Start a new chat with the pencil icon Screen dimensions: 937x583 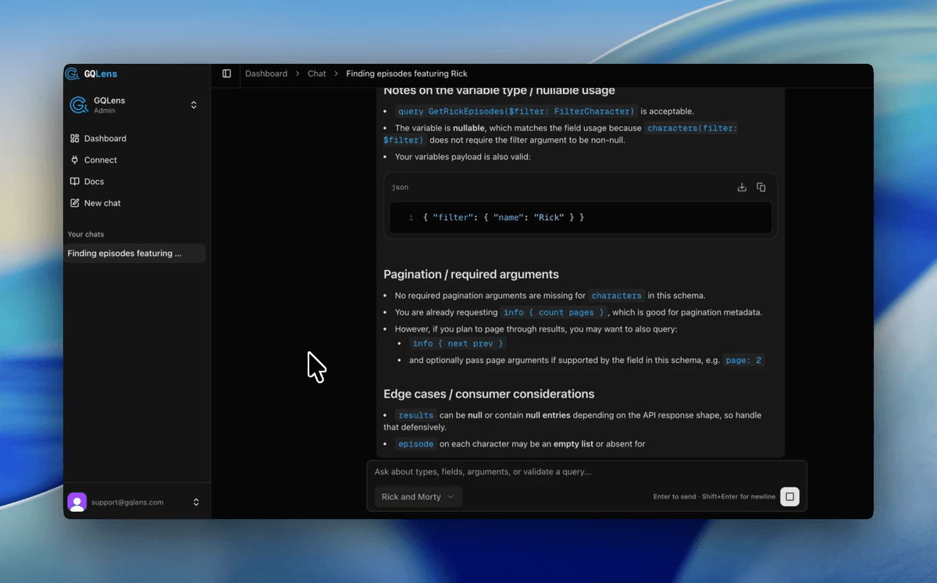(74, 203)
